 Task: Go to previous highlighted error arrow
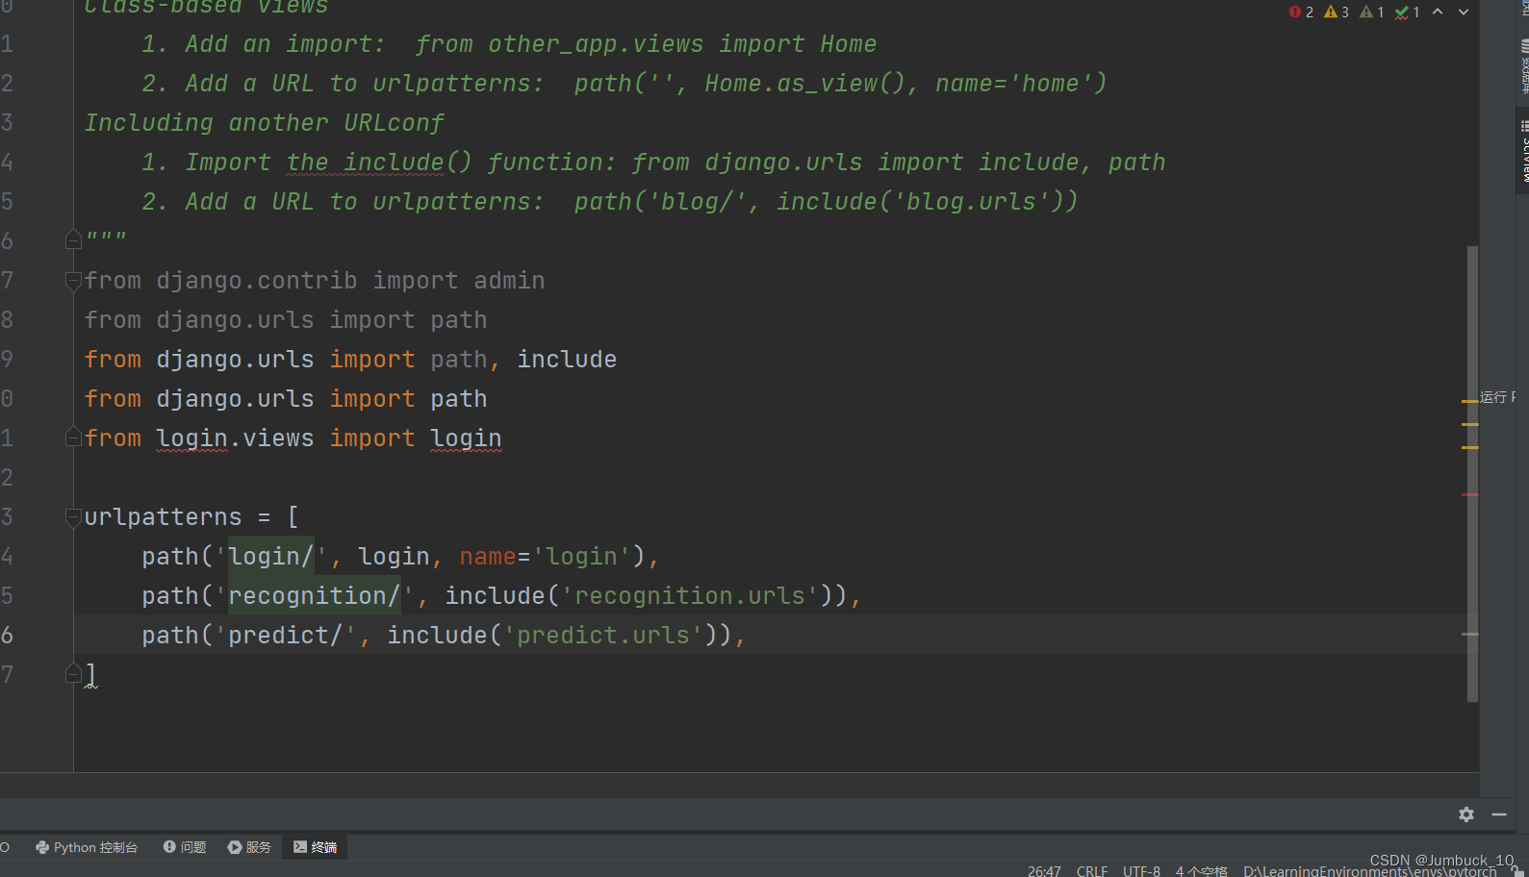1438,12
